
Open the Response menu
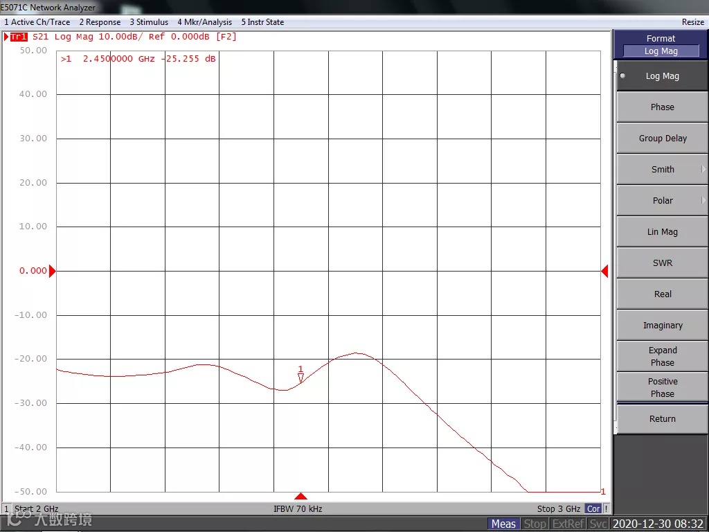[100, 21]
